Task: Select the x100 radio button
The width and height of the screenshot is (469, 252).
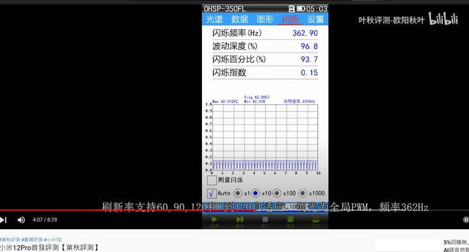Action: pos(277,193)
